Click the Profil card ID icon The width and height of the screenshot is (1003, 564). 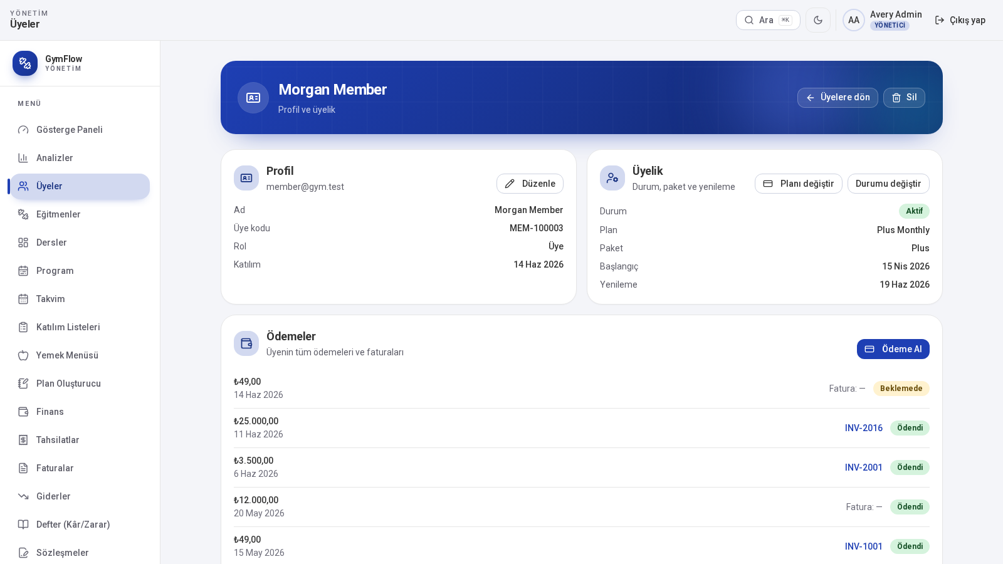point(246,178)
